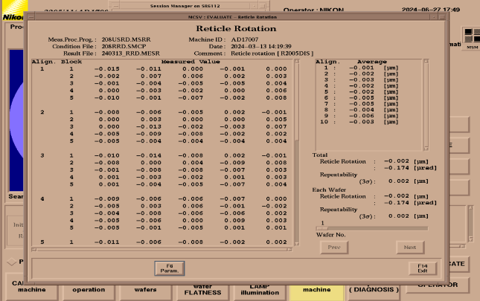Screen dimensions: 480x301
Task: Click the measured value table vertical scrollbar
Action: coord(297,149)
